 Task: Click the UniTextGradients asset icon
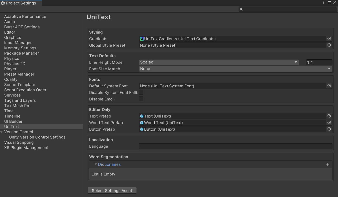pyautogui.click(x=142, y=39)
